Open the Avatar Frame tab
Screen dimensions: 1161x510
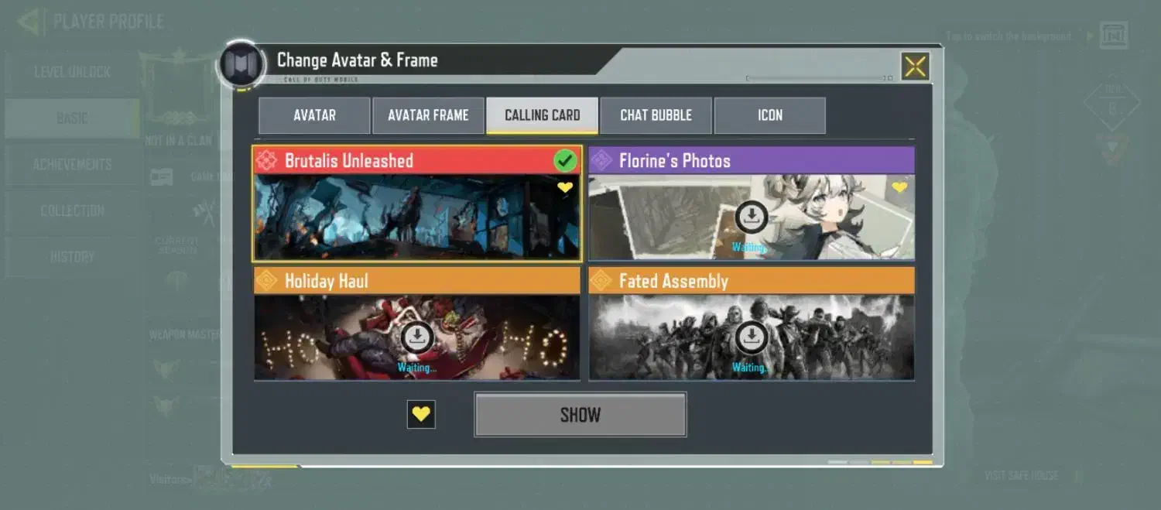click(x=428, y=115)
